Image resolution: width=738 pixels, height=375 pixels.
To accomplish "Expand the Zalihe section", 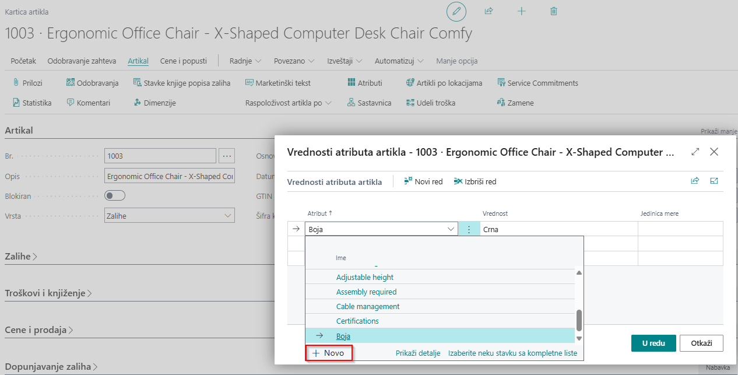I will 21,256.
